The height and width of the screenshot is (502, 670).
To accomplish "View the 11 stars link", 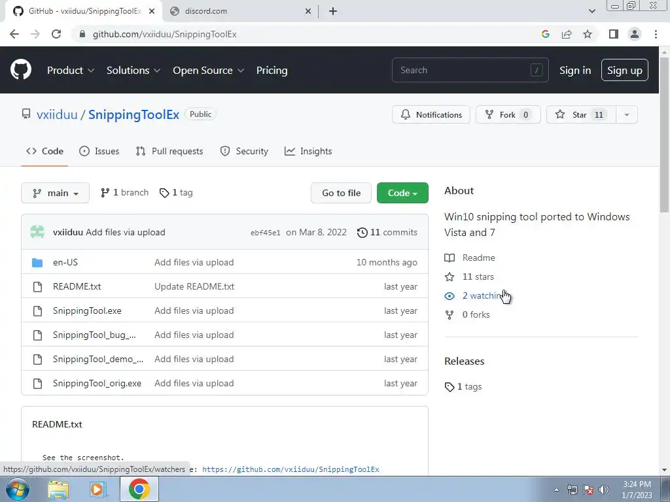I will click(x=469, y=276).
